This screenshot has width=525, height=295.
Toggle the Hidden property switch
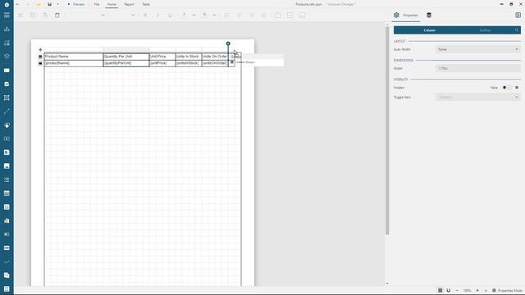pyautogui.click(x=507, y=88)
